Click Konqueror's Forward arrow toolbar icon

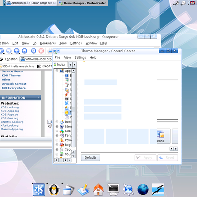click(x=9, y=51)
